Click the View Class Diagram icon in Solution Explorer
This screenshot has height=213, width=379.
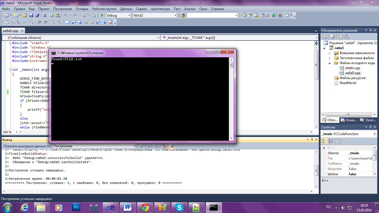tap(347, 37)
